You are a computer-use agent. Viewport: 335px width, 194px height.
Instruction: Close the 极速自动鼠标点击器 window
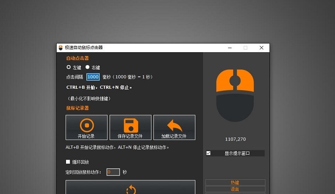[261, 48]
